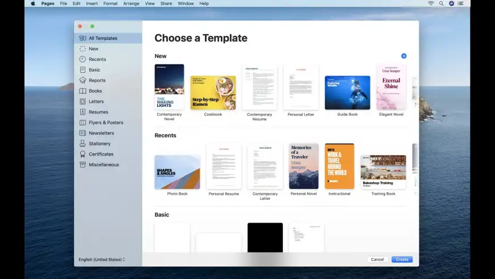The image size is (495, 279).
Task: Click the Create button
Action: click(402, 260)
